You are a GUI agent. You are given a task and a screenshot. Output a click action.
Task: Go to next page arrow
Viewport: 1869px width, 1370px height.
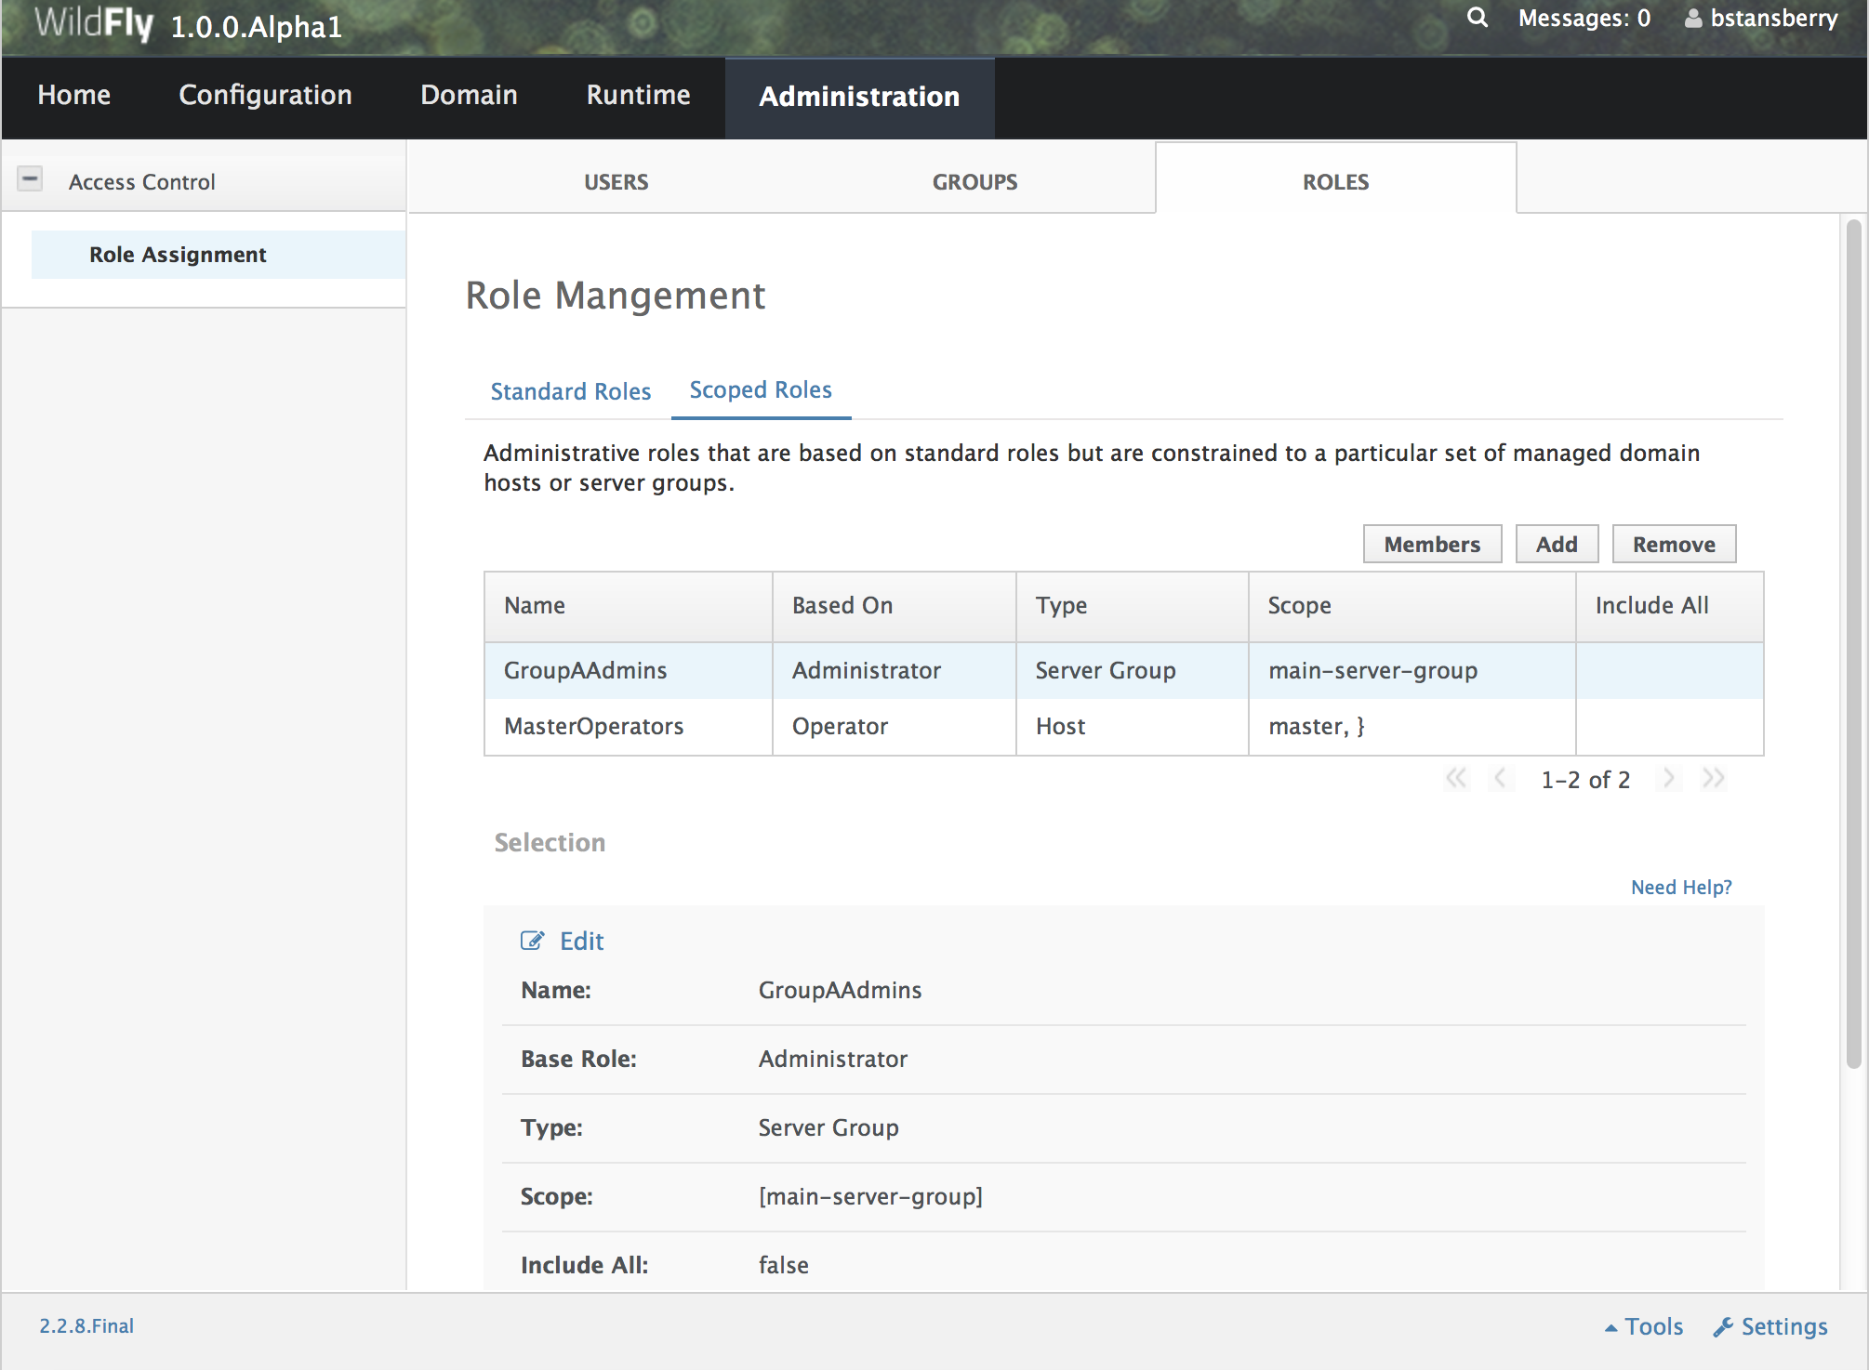point(1669,779)
